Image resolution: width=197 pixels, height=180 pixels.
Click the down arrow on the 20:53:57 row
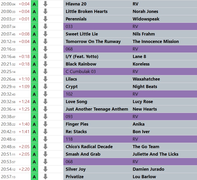[45, 162]
